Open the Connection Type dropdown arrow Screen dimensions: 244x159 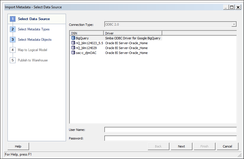pos(234,24)
